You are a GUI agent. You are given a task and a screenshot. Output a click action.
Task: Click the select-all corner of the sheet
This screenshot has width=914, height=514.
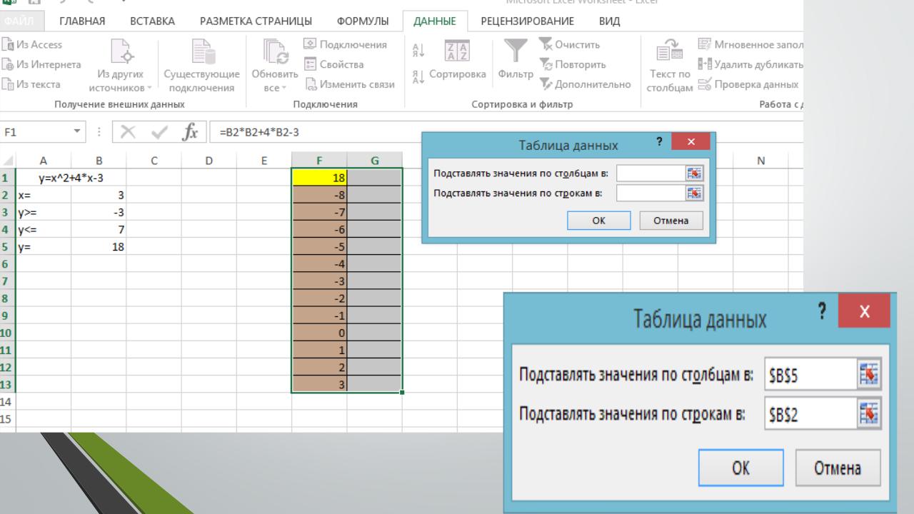click(7, 161)
